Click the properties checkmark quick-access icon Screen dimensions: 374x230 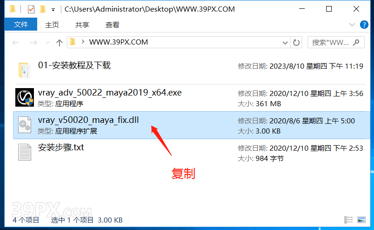coord(31,9)
